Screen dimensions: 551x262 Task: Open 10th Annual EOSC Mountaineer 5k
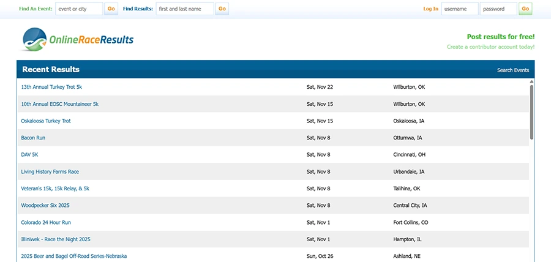point(59,104)
